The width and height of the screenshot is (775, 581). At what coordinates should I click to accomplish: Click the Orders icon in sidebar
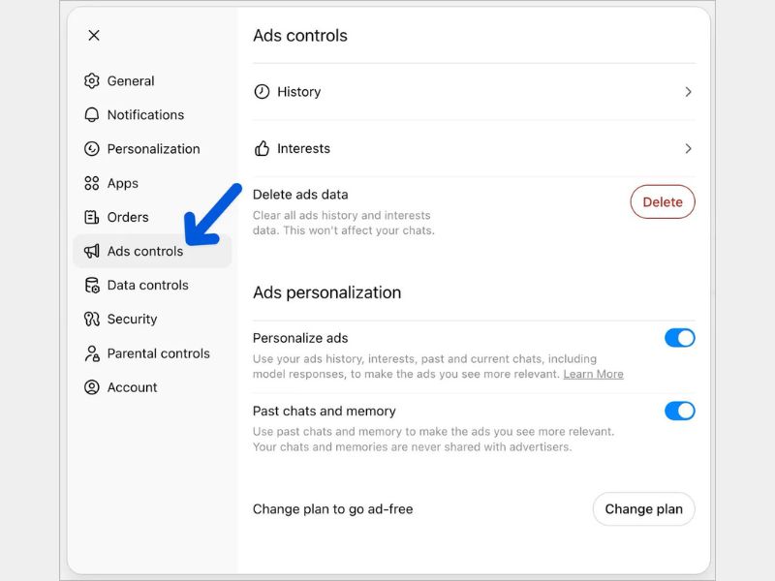pos(92,217)
